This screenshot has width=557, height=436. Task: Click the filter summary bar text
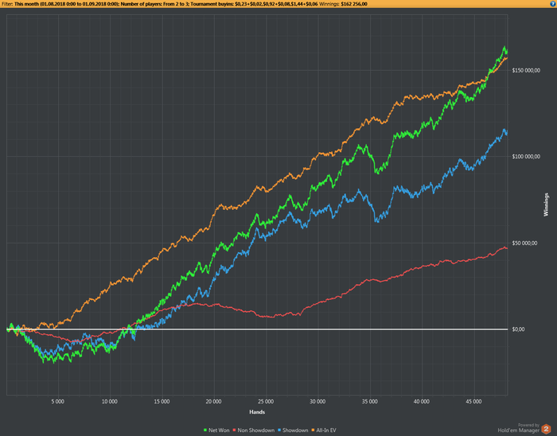pos(185,4)
